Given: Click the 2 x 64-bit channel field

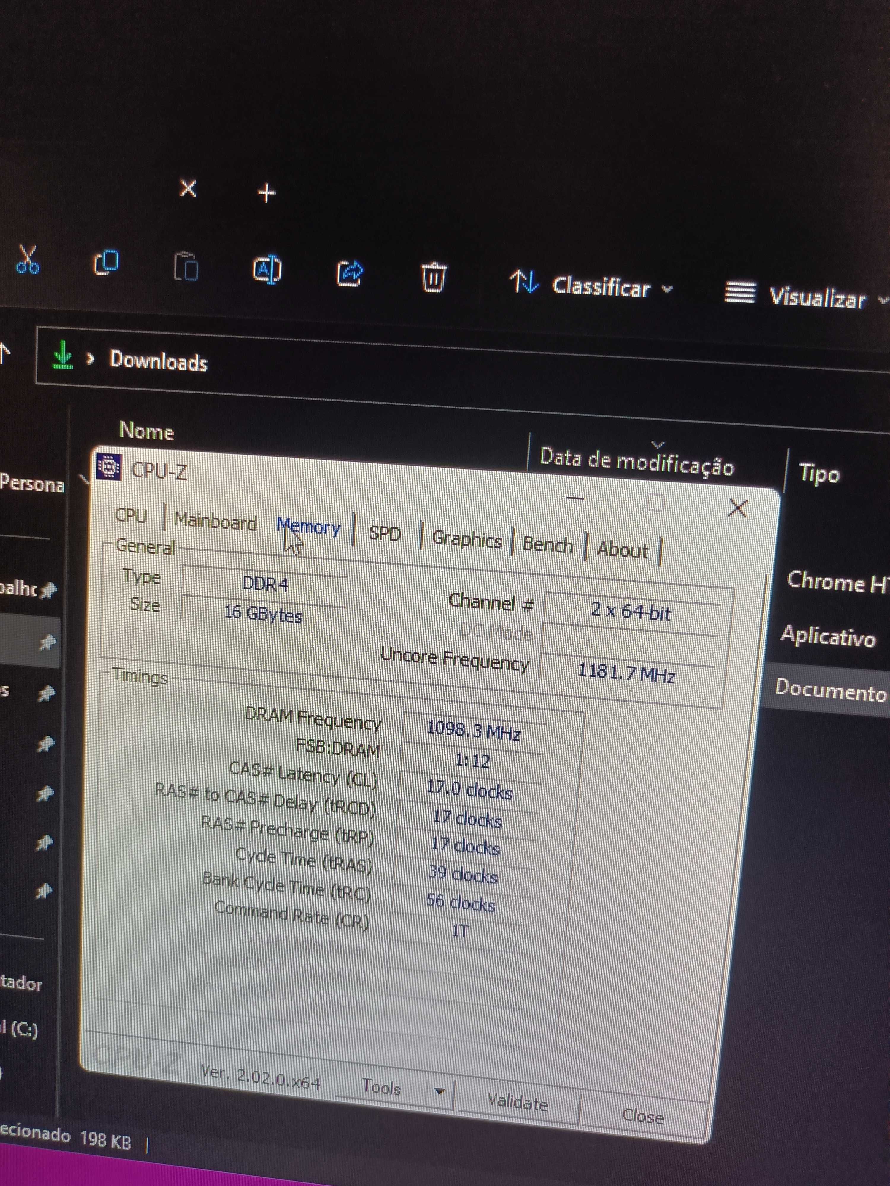Looking at the screenshot, I should tap(631, 611).
